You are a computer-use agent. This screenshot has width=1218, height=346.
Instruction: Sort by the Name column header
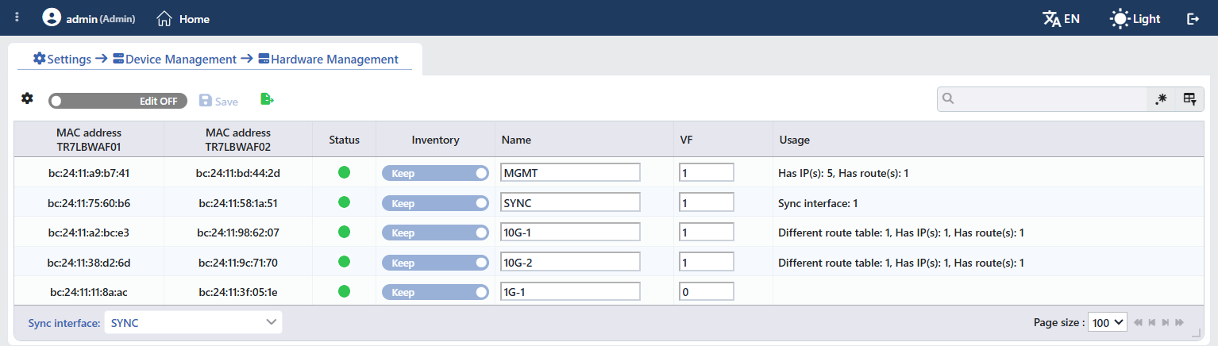click(584, 140)
